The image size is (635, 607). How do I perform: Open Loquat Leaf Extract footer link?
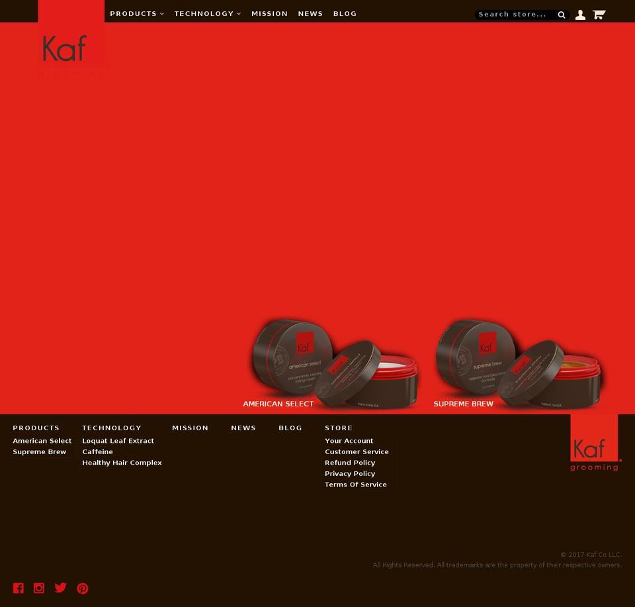[118, 441]
